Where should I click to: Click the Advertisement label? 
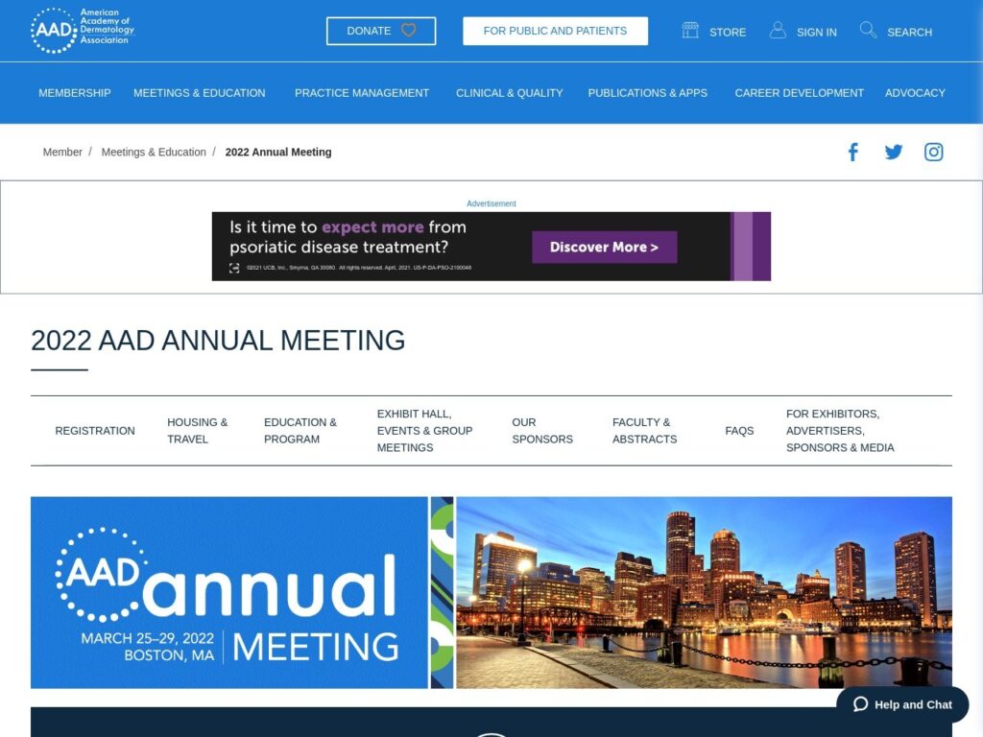(x=491, y=203)
